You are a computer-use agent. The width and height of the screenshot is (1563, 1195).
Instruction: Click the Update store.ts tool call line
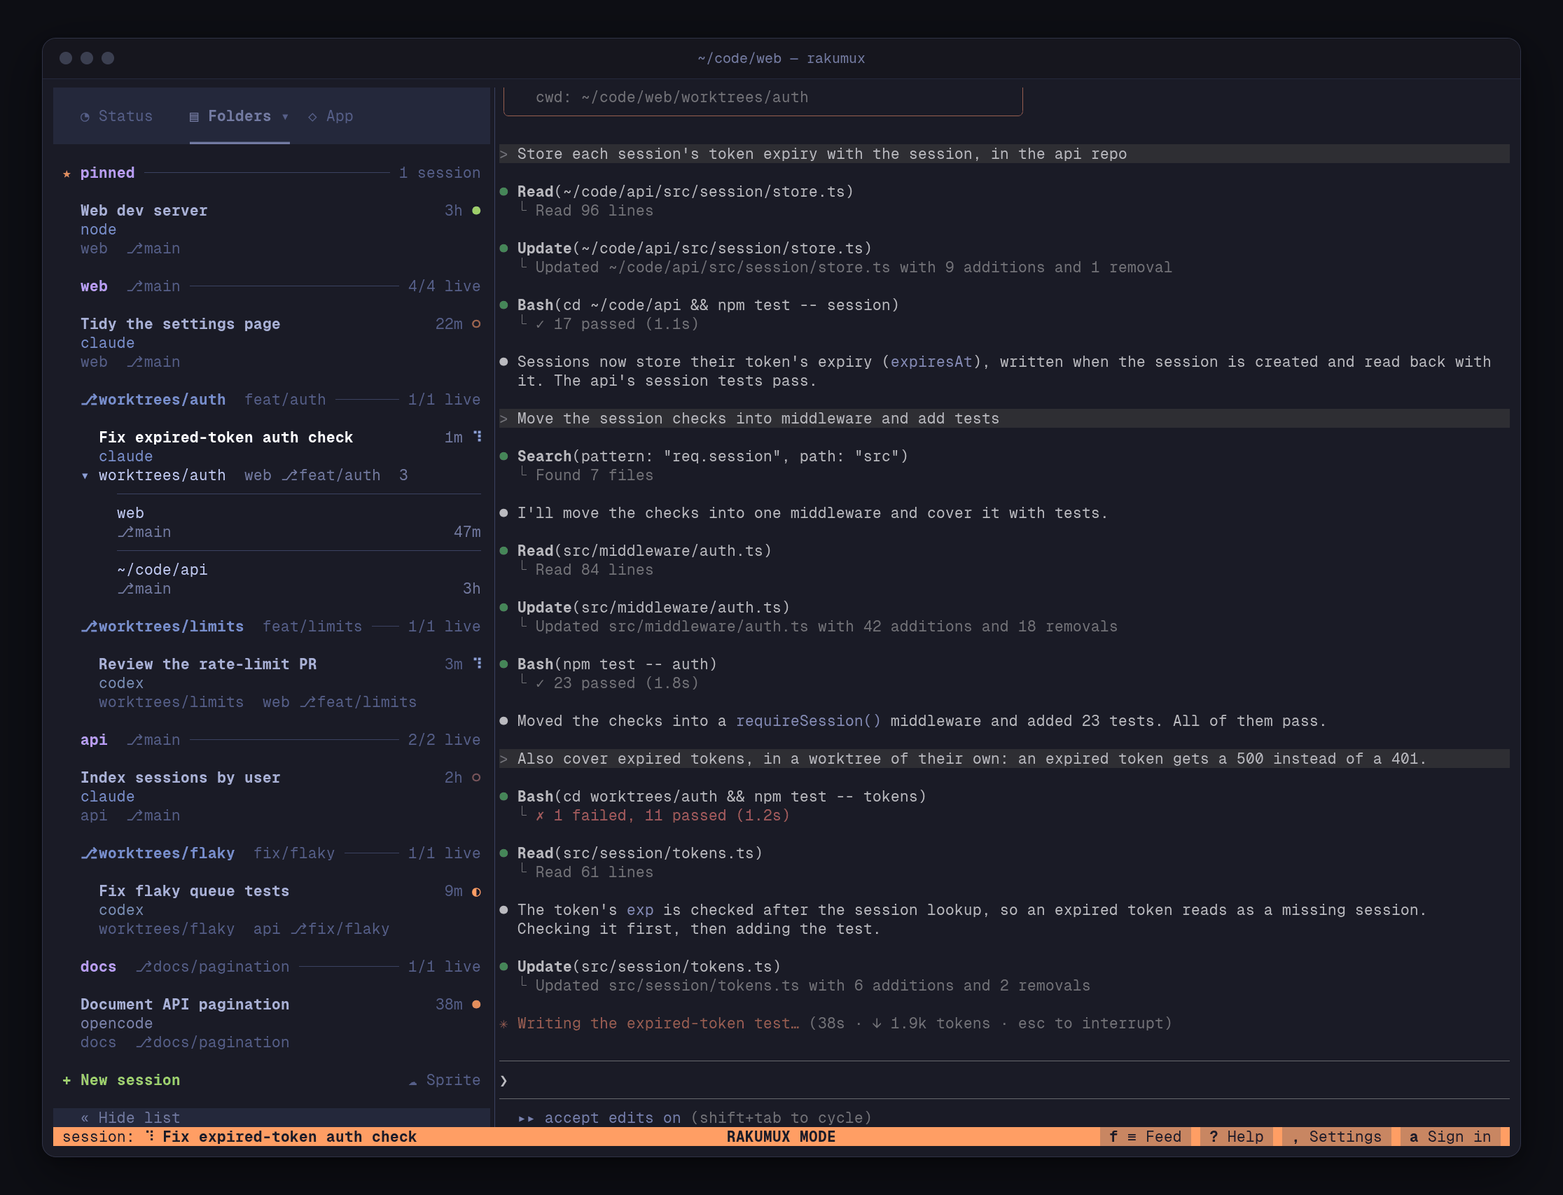pos(695,249)
